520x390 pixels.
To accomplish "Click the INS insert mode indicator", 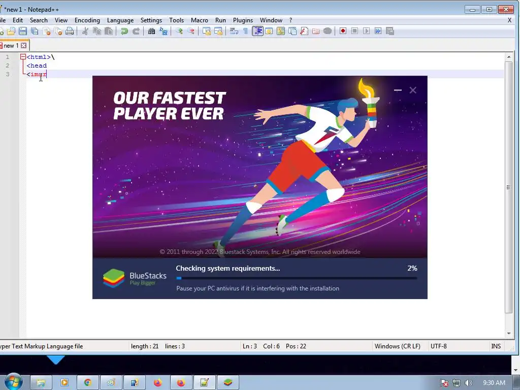I will coord(496,346).
